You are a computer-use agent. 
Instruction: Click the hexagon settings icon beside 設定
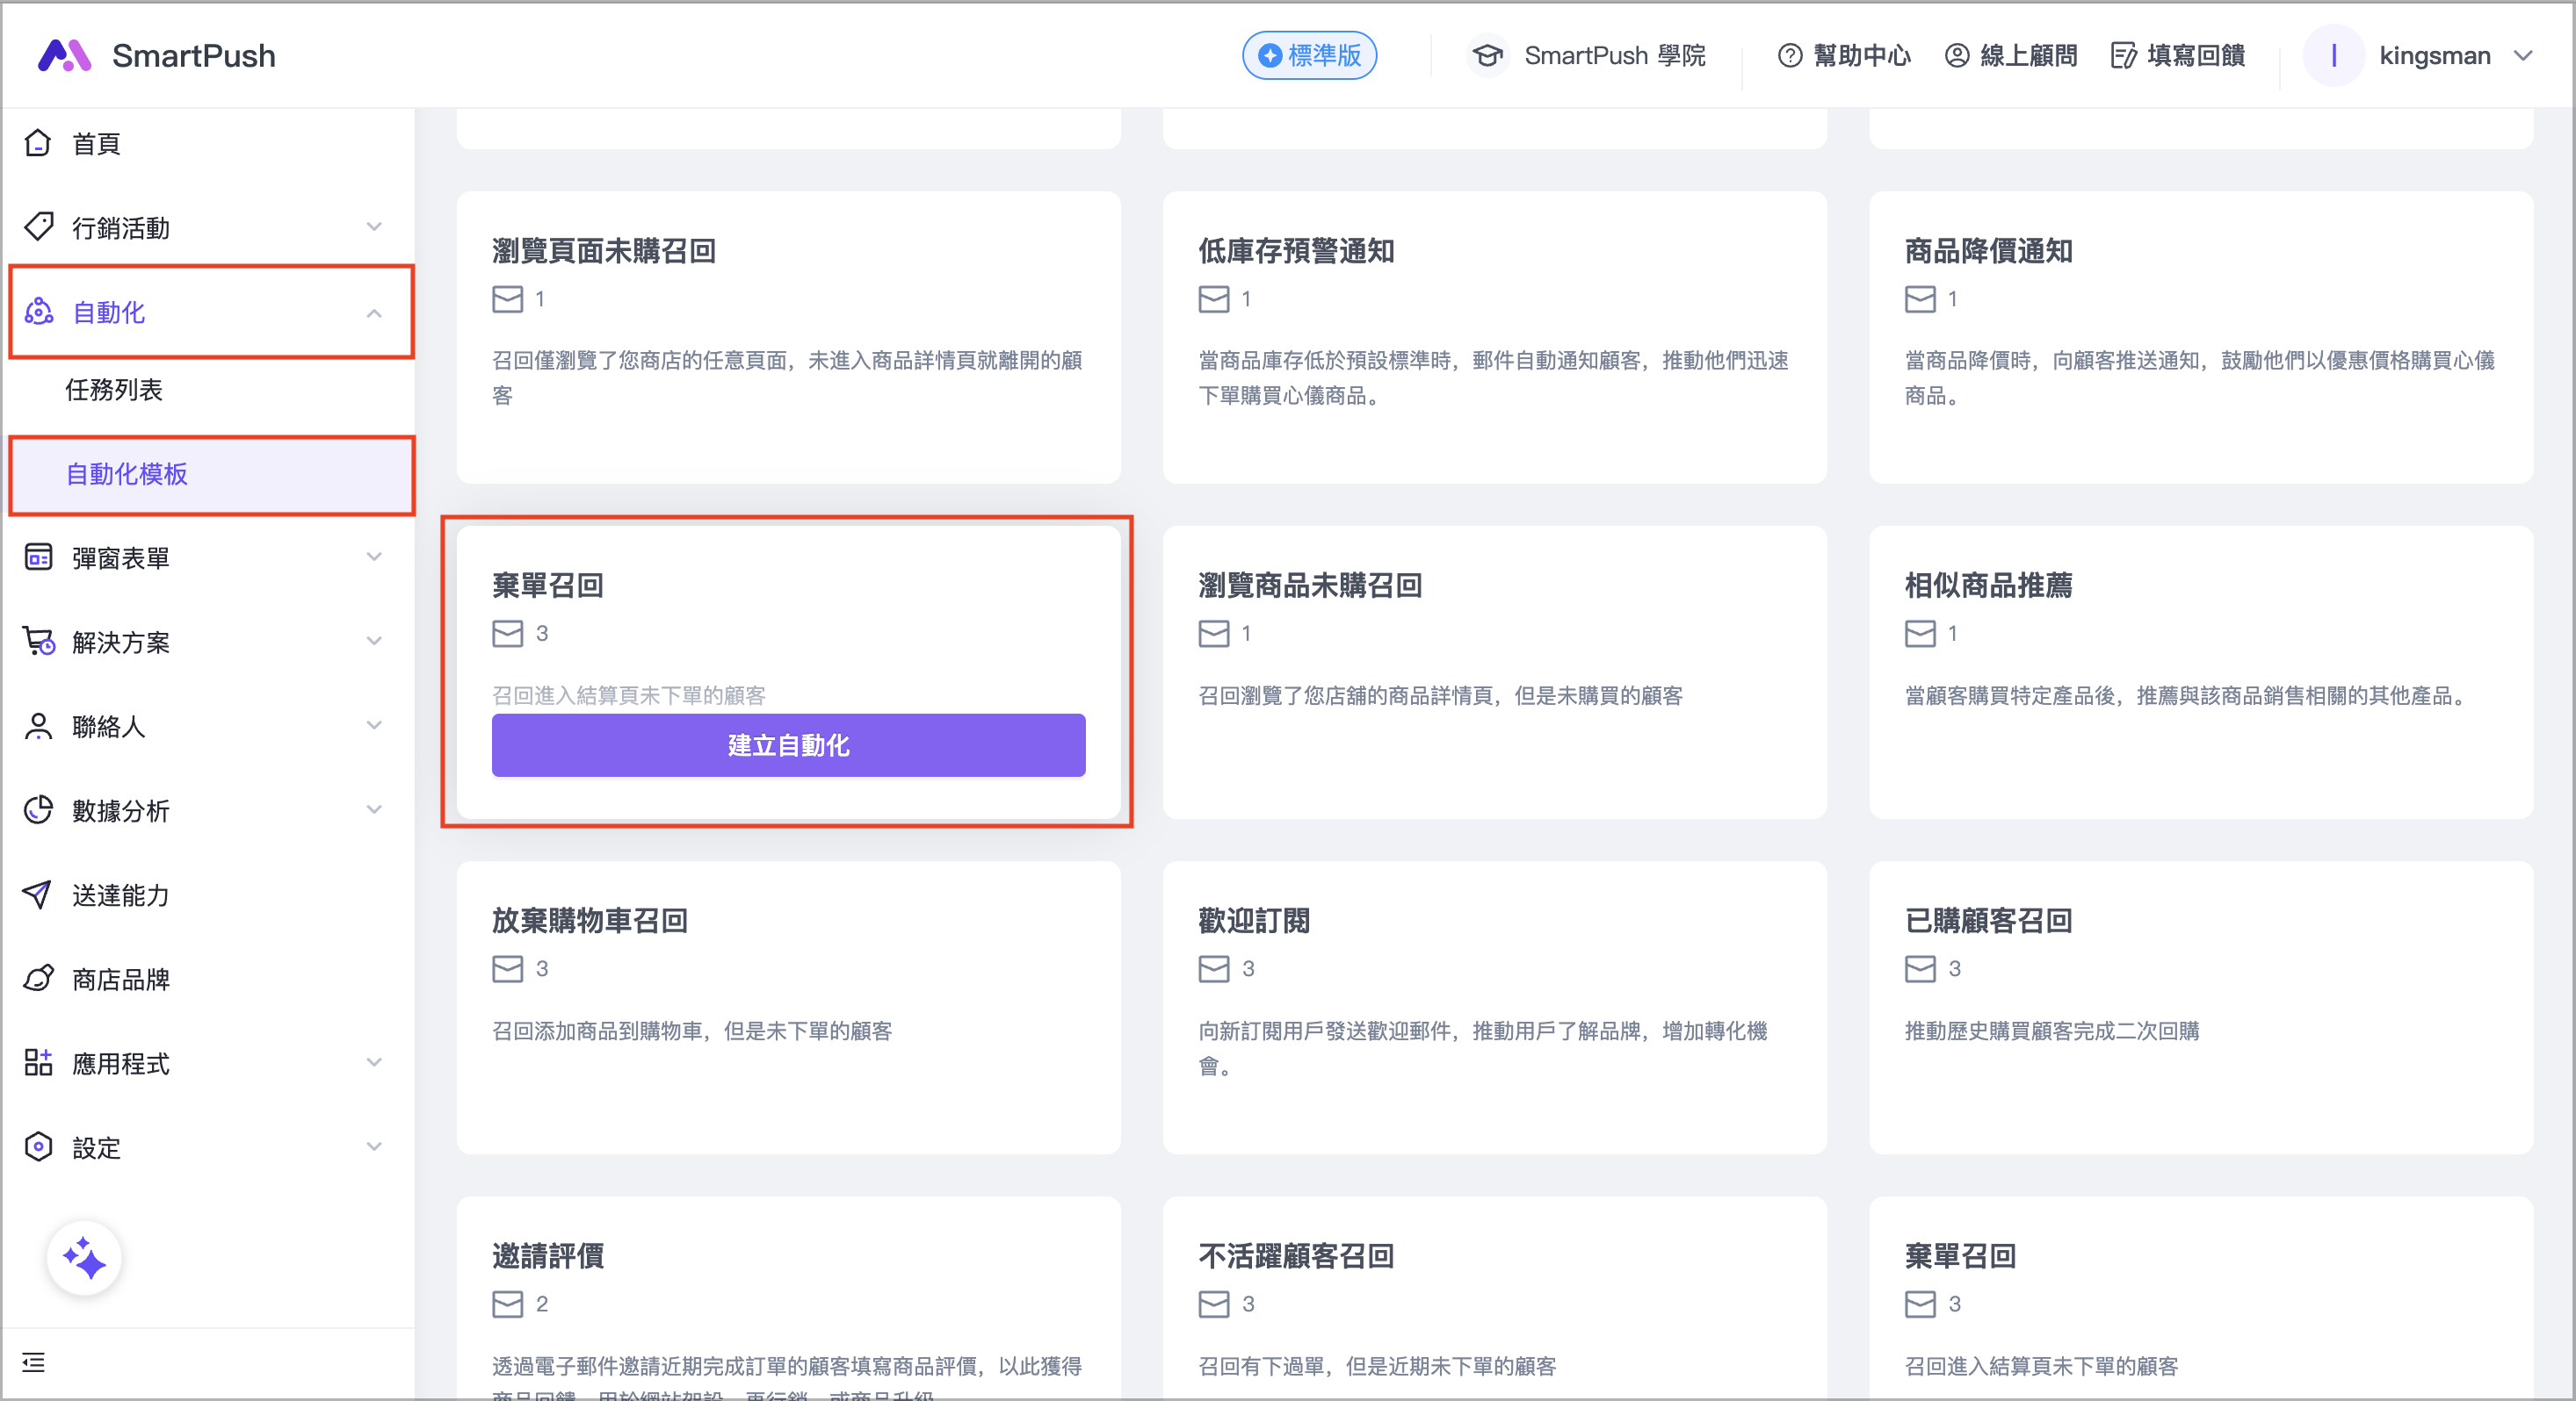pyautogui.click(x=38, y=1147)
